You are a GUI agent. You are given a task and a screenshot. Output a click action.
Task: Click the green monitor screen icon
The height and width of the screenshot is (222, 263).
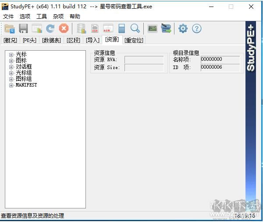153,28
